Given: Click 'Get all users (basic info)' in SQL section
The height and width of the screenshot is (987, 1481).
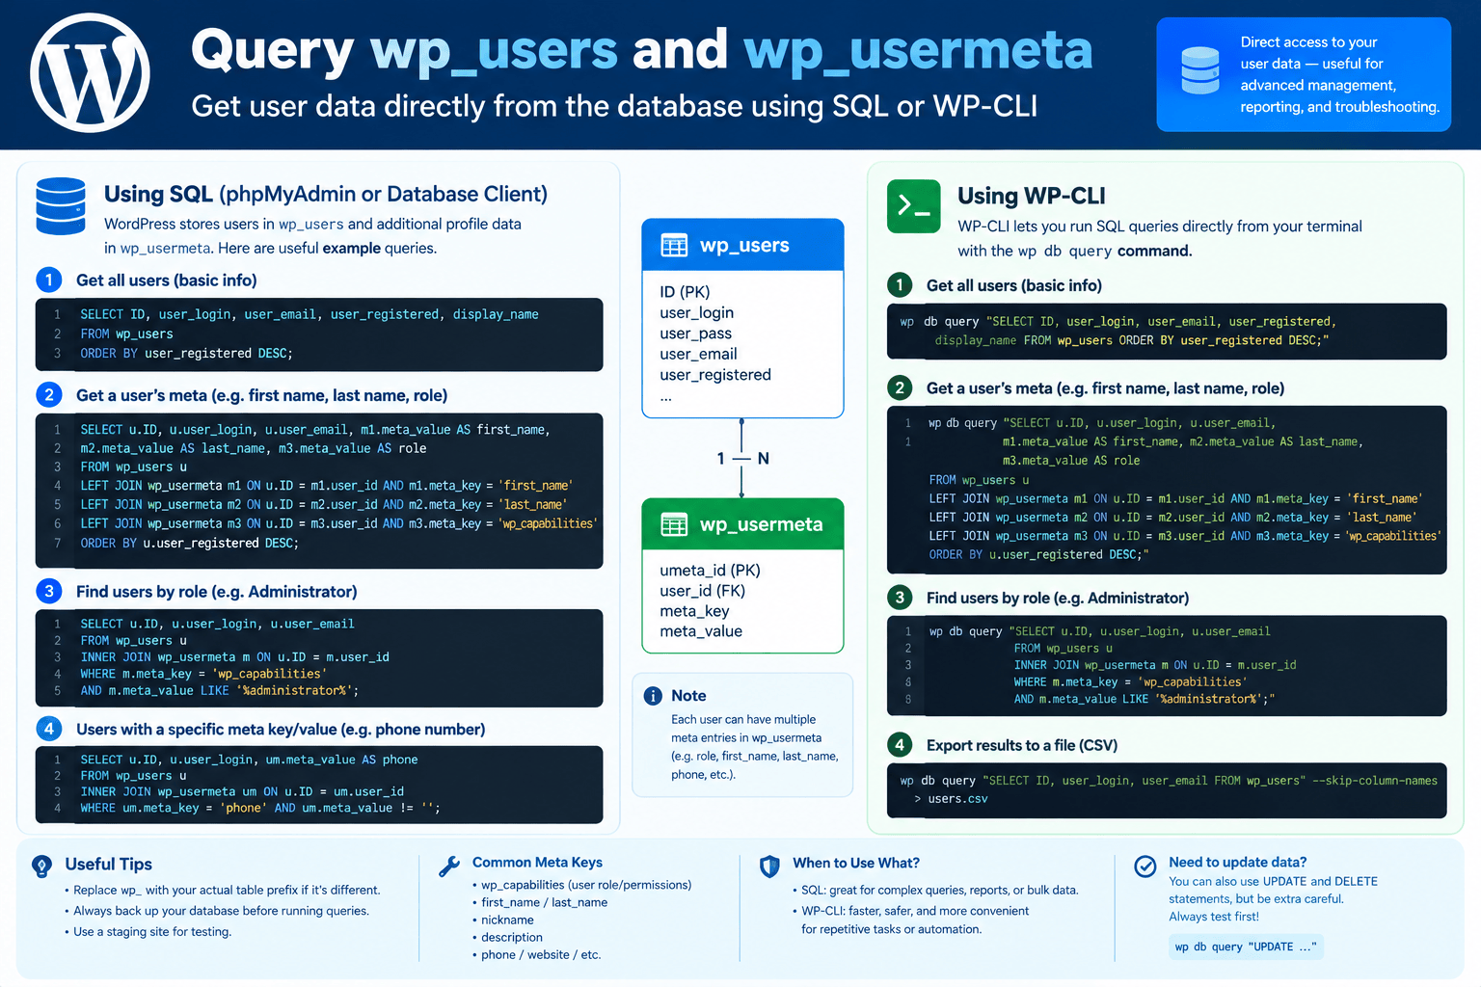Looking at the screenshot, I should pos(167,280).
